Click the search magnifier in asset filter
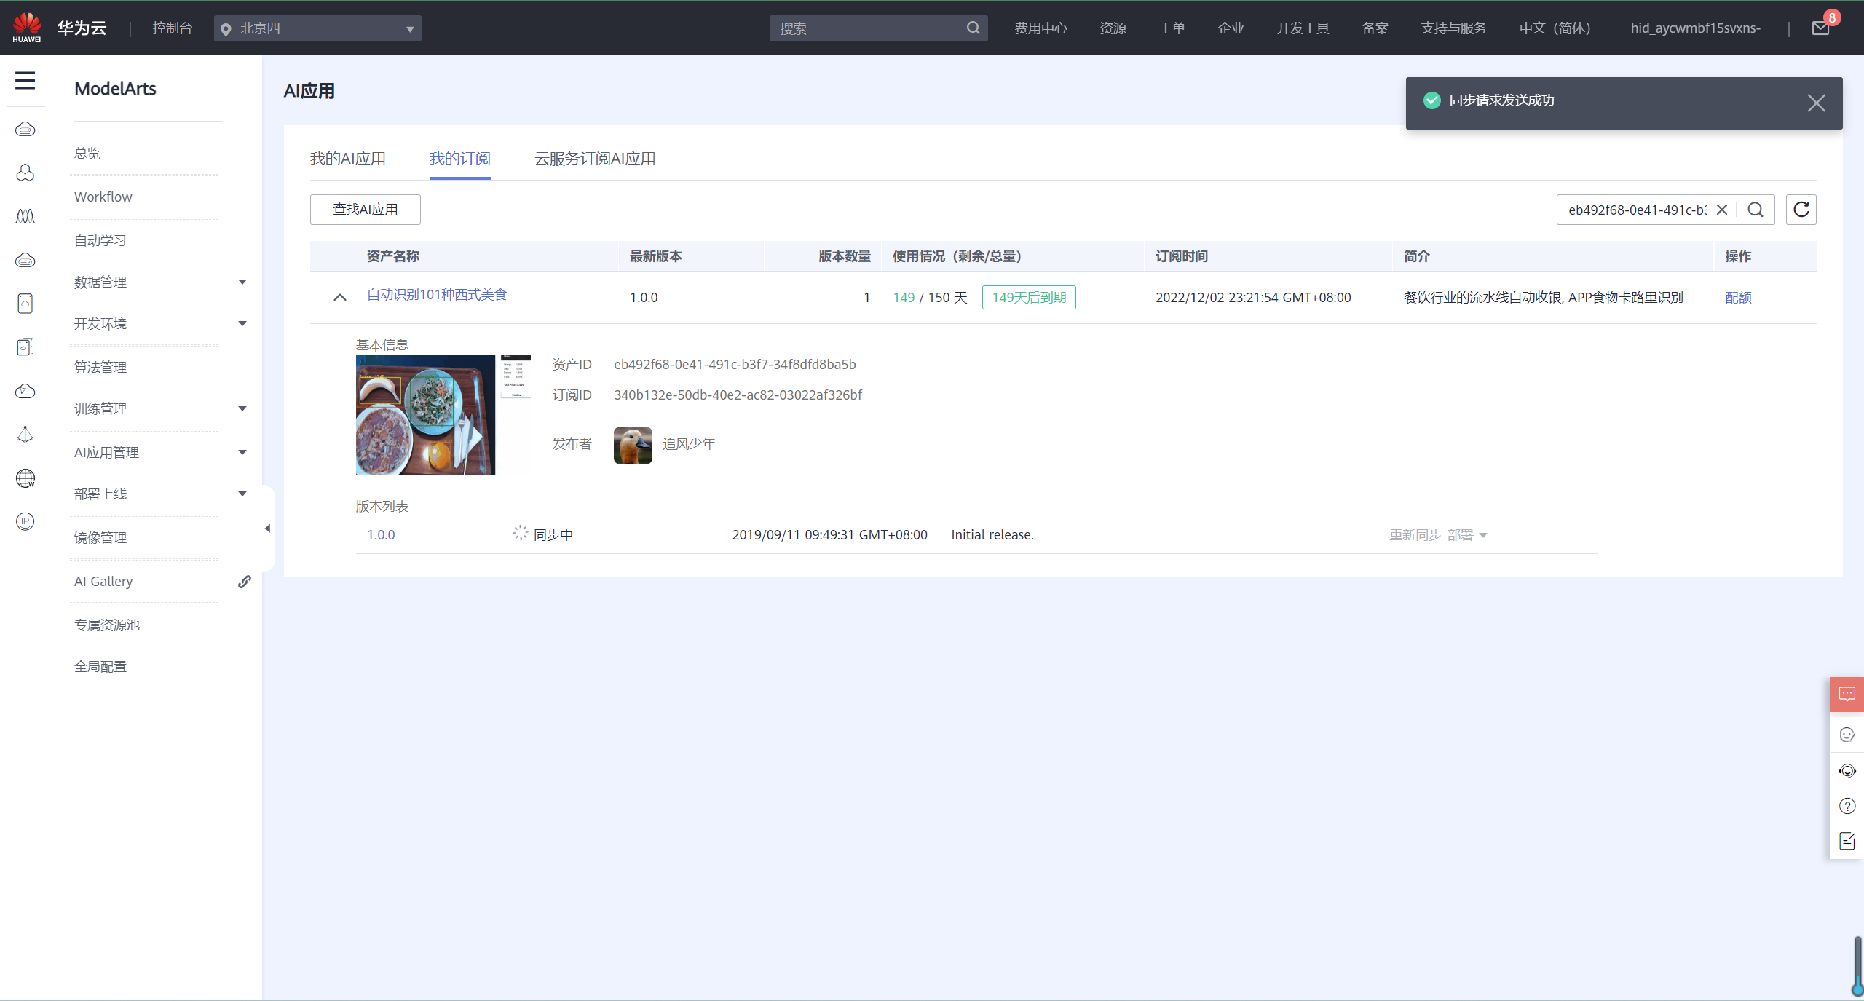Screen dimensions: 1864x1001 1756,210
